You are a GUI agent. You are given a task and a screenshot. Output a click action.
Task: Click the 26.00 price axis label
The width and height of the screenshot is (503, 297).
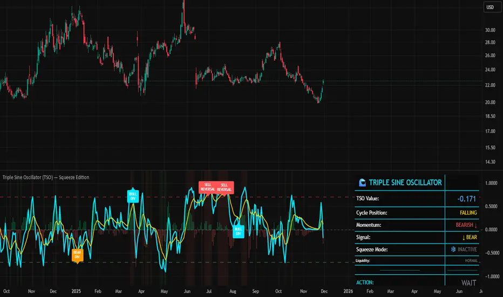coord(490,55)
